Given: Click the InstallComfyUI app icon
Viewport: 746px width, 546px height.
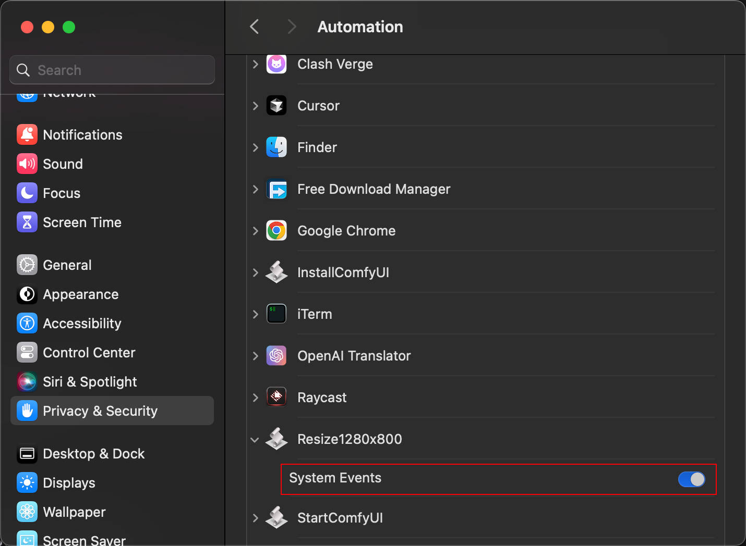Looking at the screenshot, I should click(x=276, y=272).
